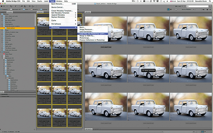
Task: Click the Computer breadcrumb
Action: click(x=4, y=9)
